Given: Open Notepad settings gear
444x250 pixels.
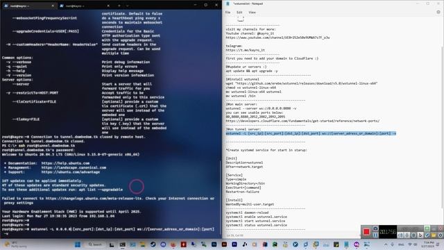Looking at the screenshot, I should pyautogui.click(x=438, y=12).
